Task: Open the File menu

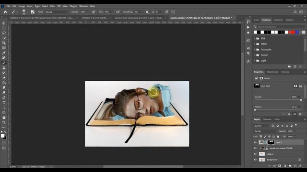Action: click(x=8, y=6)
